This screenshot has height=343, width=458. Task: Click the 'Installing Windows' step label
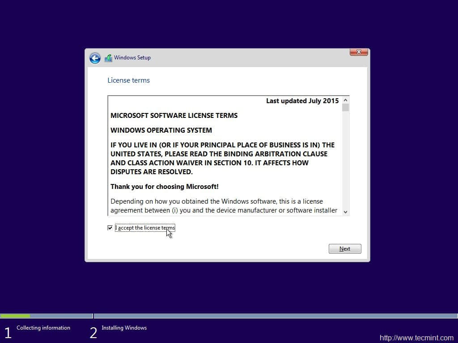point(124,328)
